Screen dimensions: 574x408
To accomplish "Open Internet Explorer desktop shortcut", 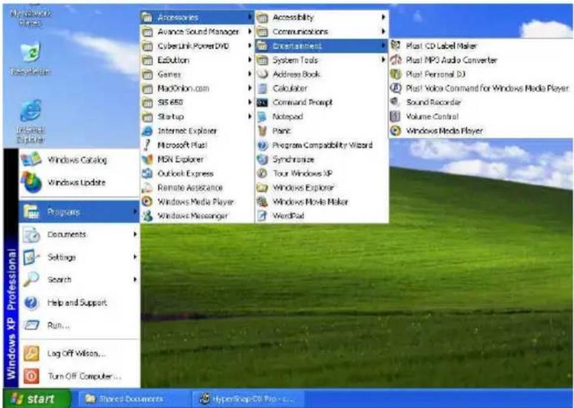I will click(30, 121).
